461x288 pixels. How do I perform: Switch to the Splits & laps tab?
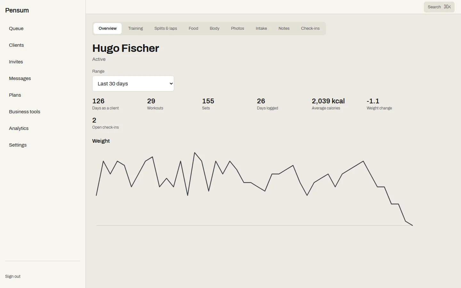click(166, 28)
